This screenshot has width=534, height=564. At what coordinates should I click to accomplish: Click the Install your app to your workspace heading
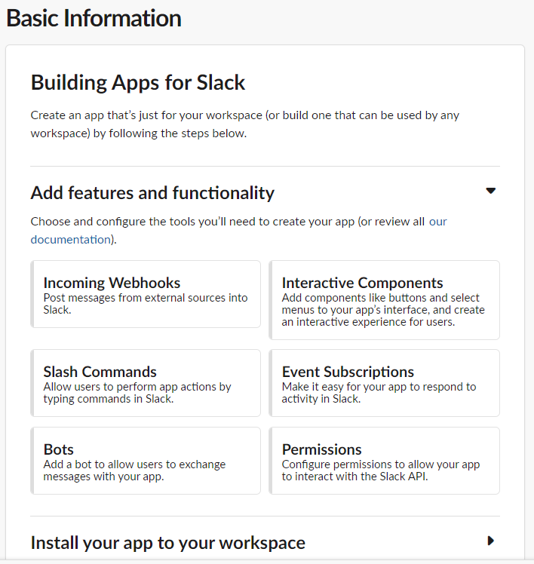pos(168,543)
